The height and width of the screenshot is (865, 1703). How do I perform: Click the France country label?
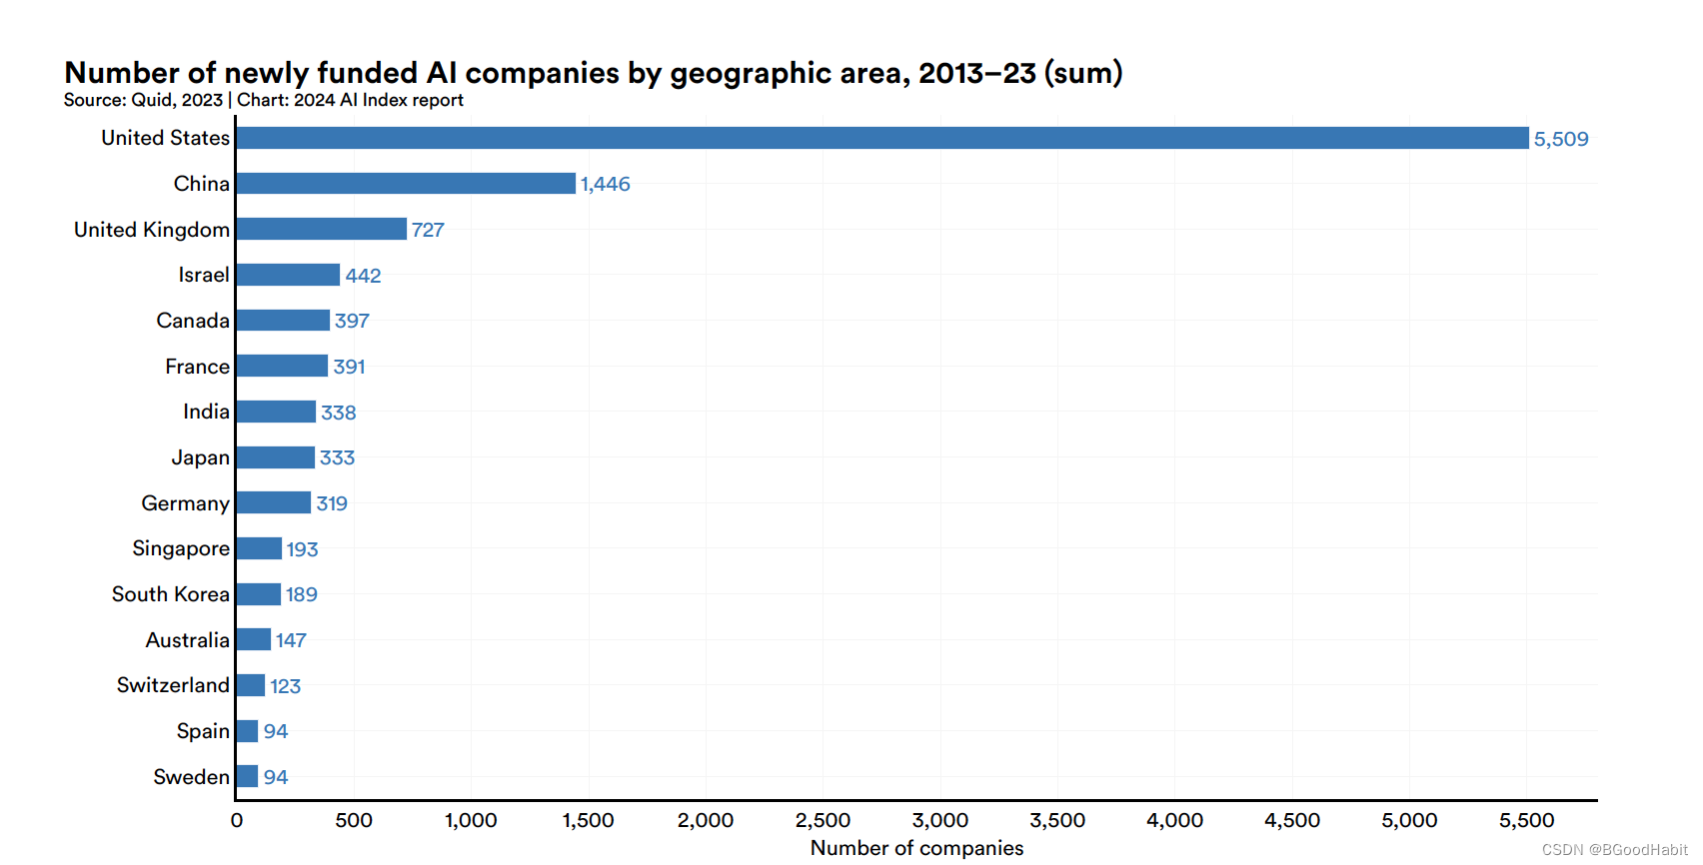pyautogui.click(x=198, y=367)
